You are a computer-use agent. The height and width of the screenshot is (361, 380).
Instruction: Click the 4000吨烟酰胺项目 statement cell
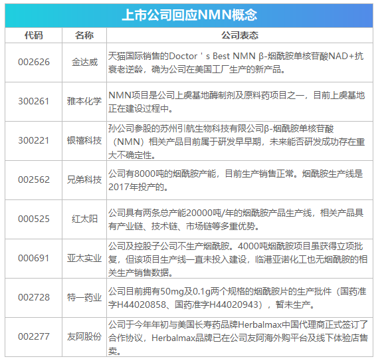tap(240, 259)
